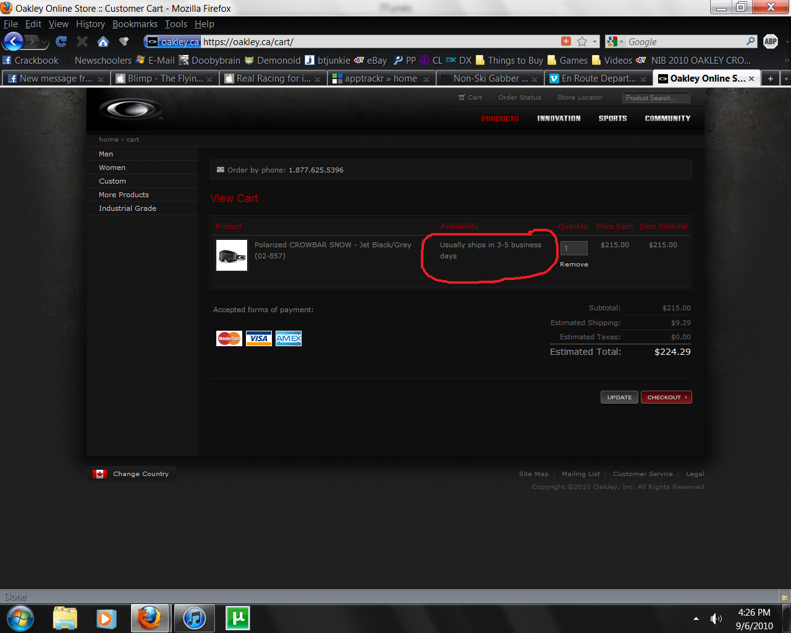Click the VISA payment method icon
Viewport: 791px width, 633px height.
pyautogui.click(x=258, y=338)
